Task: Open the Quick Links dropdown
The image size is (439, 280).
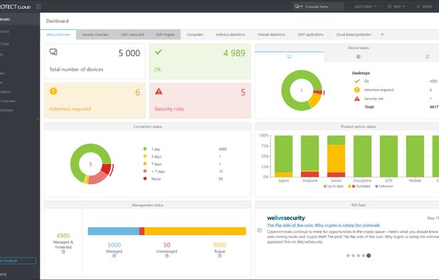Action: click(365, 6)
